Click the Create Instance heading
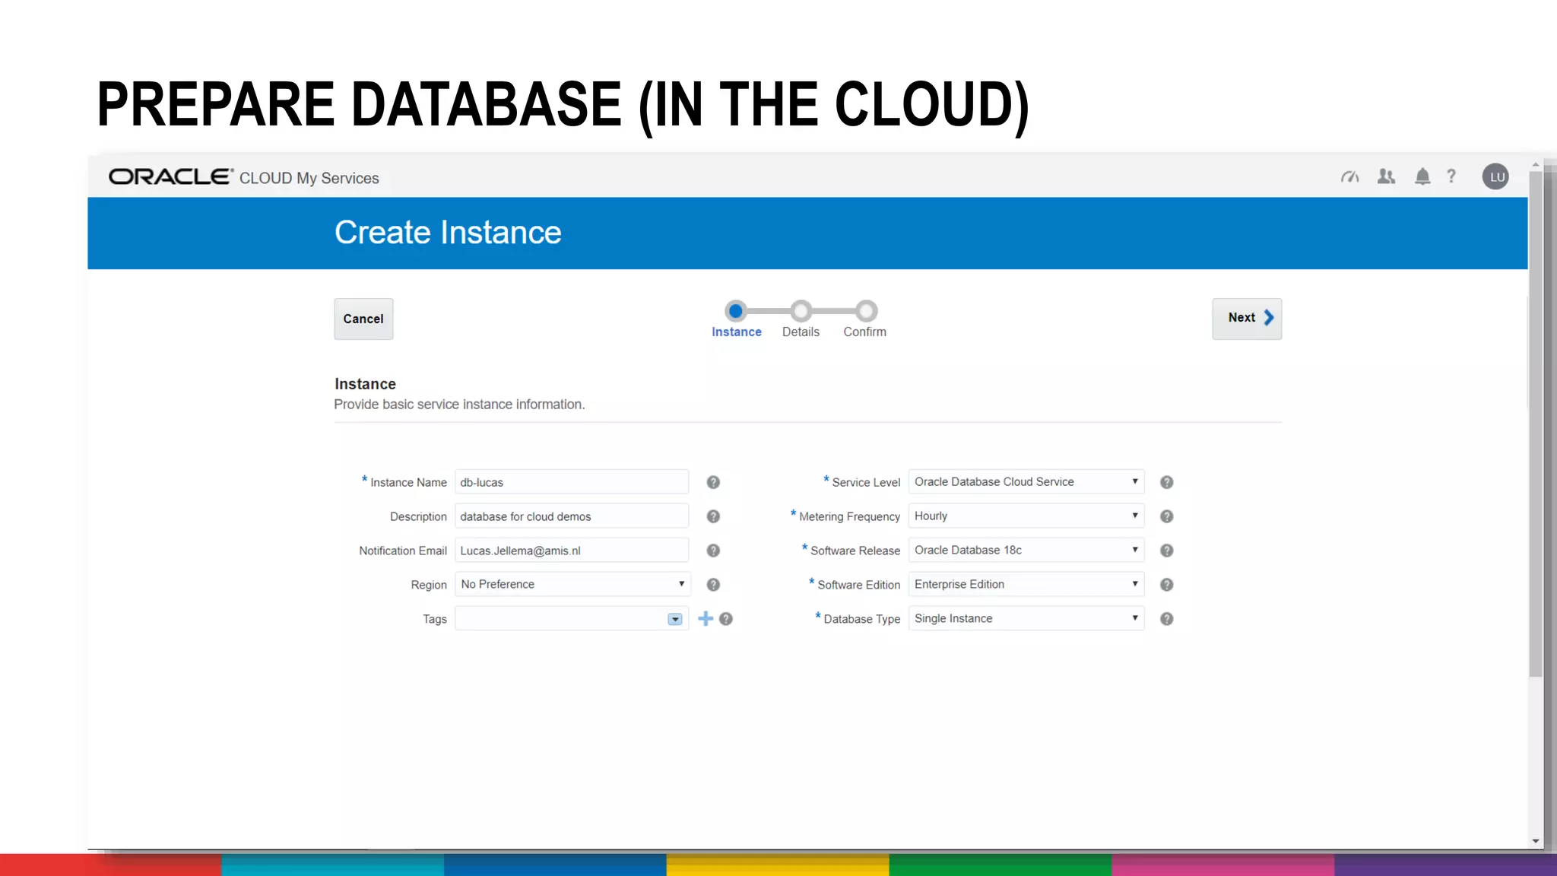The width and height of the screenshot is (1557, 876). 448,233
